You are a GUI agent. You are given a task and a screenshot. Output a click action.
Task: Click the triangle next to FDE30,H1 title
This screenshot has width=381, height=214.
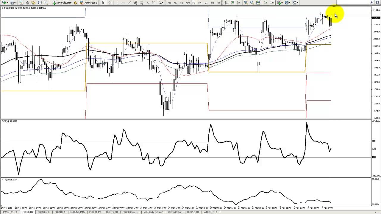[x=2, y=8]
